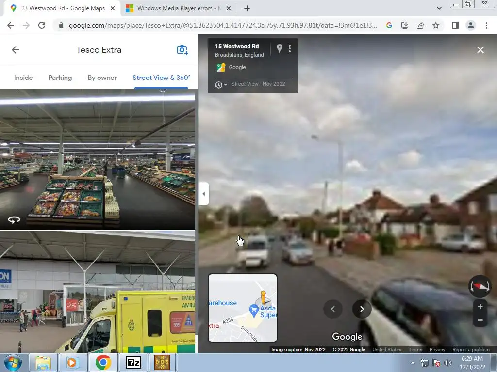Open the Inside photos tab
This screenshot has height=372, width=497.
[x=23, y=77]
